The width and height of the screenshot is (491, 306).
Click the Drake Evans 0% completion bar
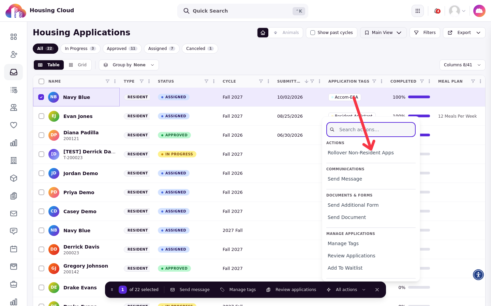pos(419,287)
